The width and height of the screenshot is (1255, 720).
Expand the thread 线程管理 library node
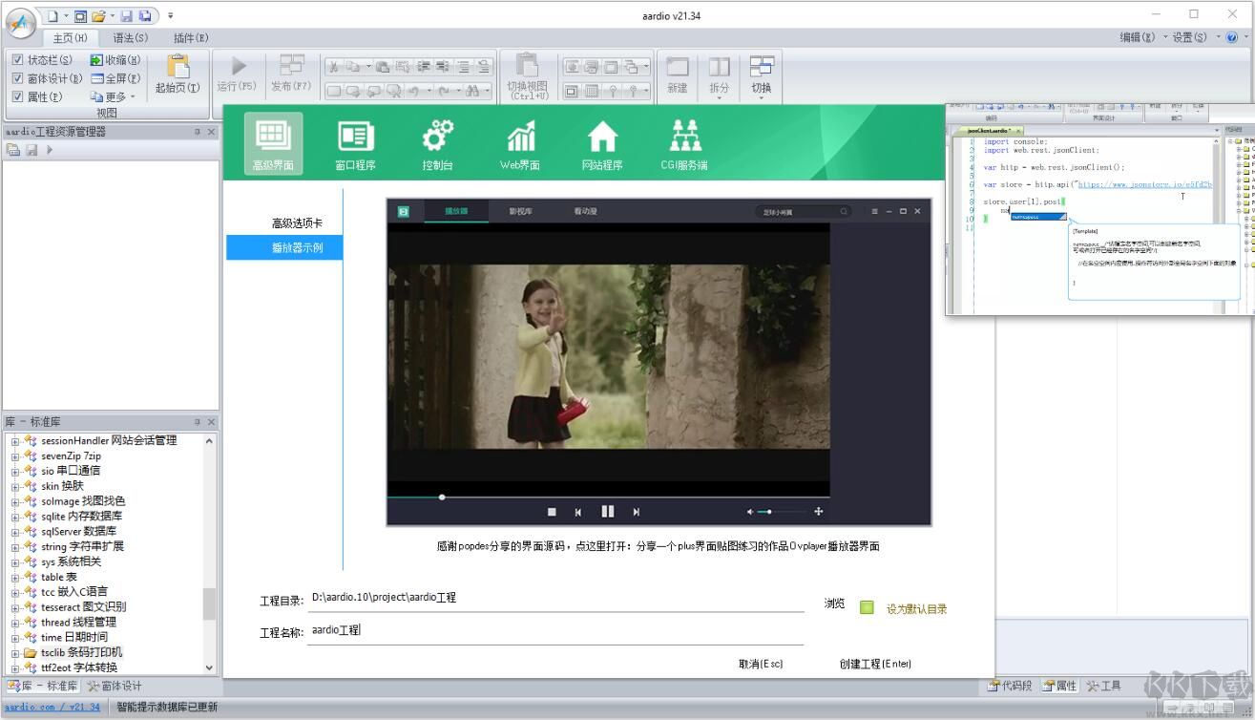pyautogui.click(x=15, y=623)
